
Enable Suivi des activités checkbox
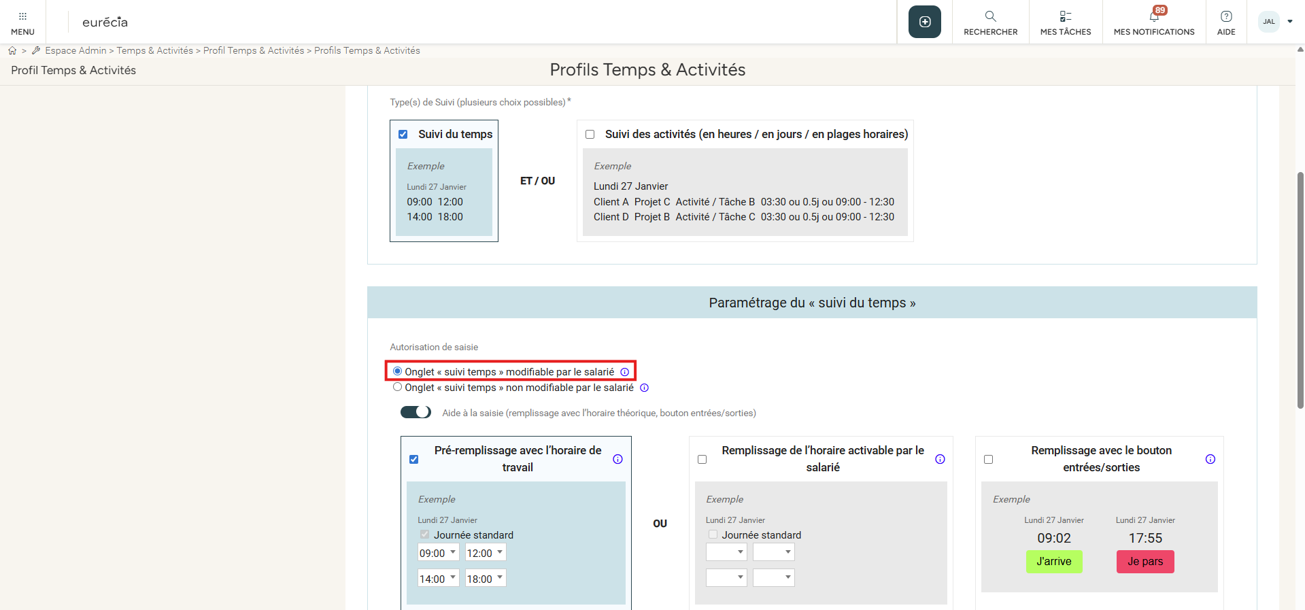[x=590, y=135]
